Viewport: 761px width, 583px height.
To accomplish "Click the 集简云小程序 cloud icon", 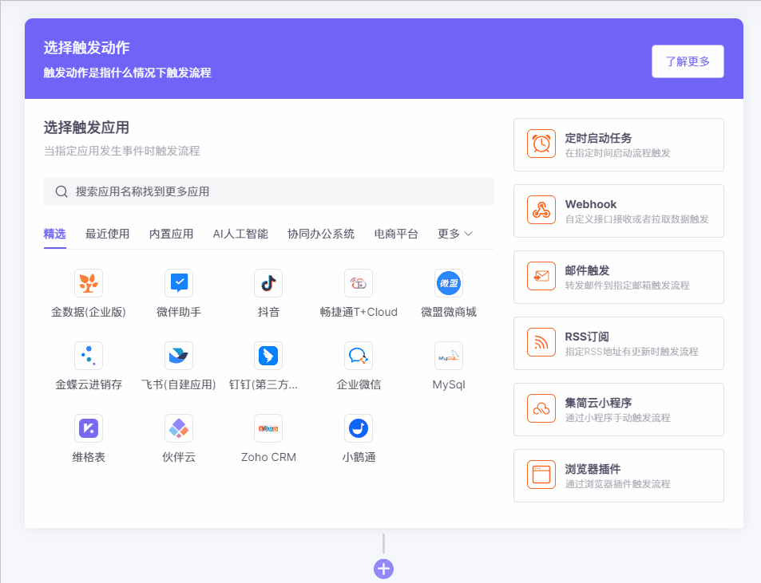I will [x=541, y=408].
